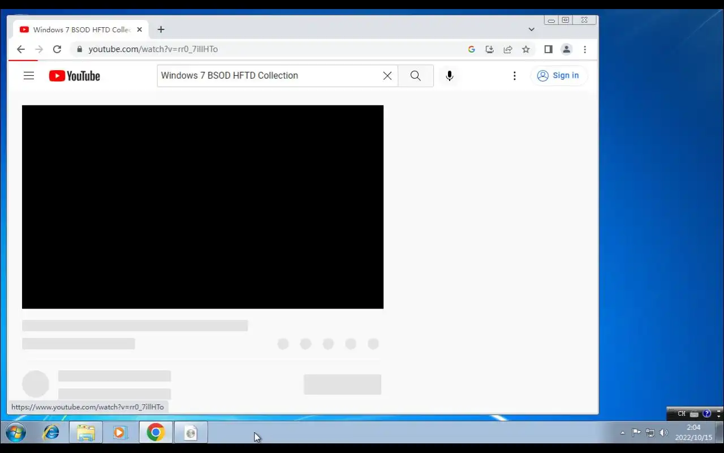This screenshot has width=724, height=453.
Task: Open the network tray icon
Action: [x=650, y=433]
